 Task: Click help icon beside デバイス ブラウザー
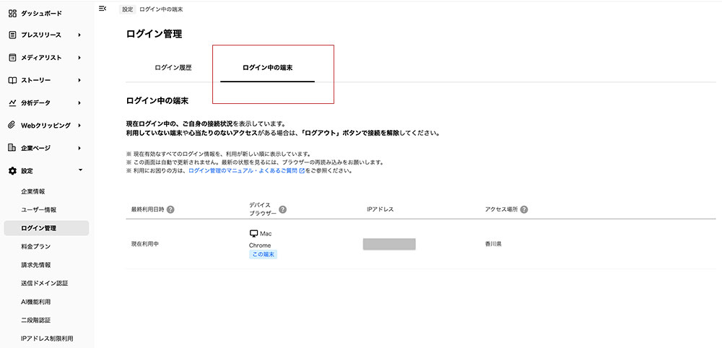[x=283, y=209]
